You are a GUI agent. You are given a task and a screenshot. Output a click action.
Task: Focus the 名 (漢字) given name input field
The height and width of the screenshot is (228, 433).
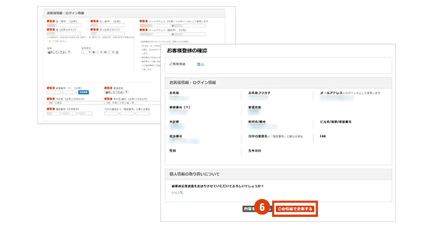pos(108,25)
